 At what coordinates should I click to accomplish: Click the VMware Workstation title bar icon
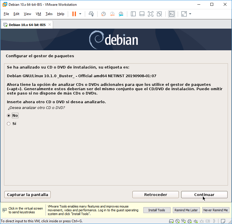coord(5,4)
